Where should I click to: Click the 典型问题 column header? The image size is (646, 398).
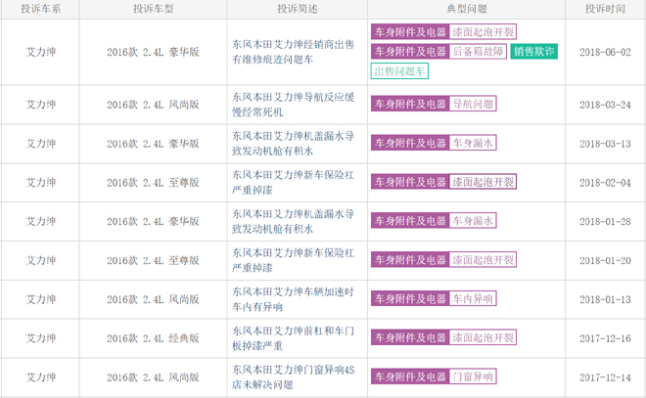click(466, 9)
